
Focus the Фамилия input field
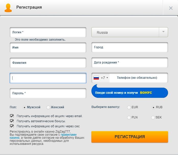(48, 63)
